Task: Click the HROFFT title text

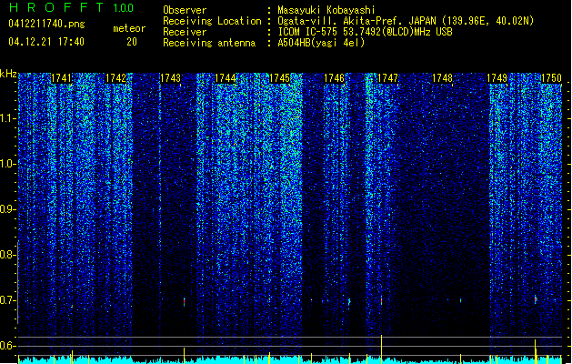Action: coord(56,7)
